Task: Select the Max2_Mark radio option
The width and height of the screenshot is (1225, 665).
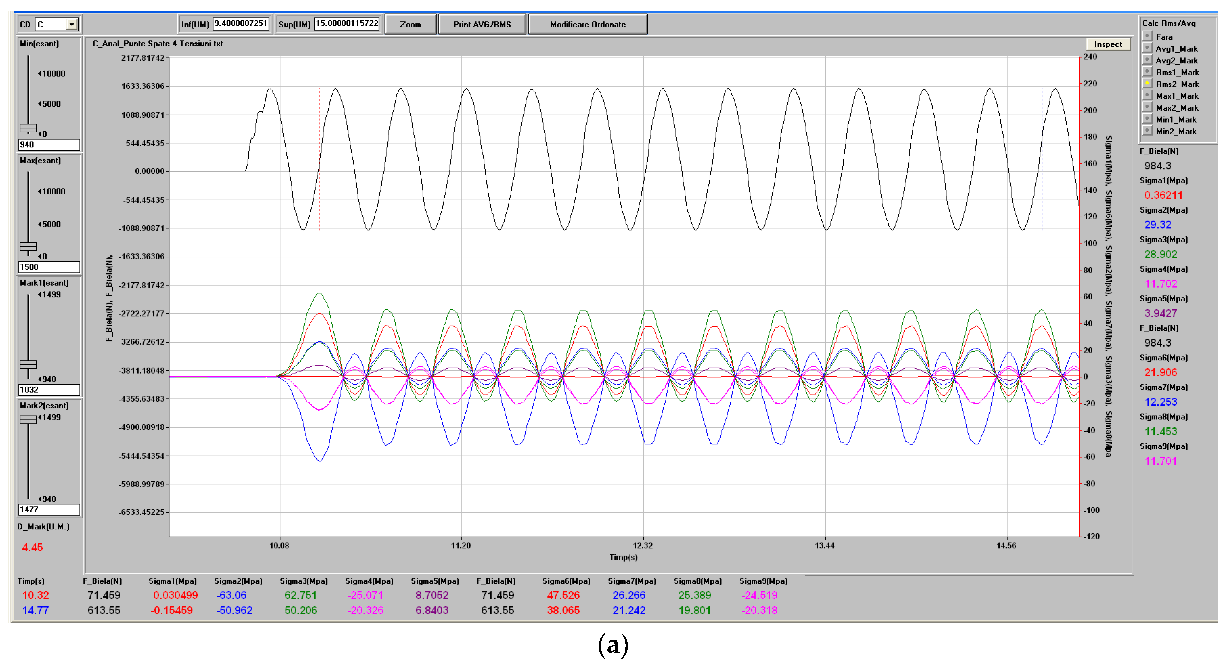Action: point(1147,107)
